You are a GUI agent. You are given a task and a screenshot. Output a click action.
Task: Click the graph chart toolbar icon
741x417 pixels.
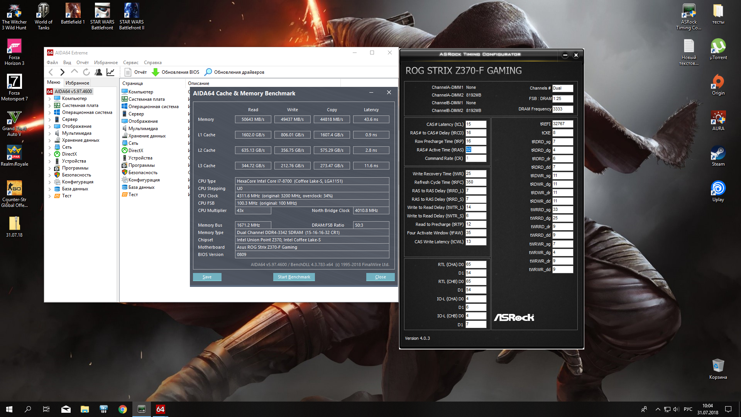[110, 72]
